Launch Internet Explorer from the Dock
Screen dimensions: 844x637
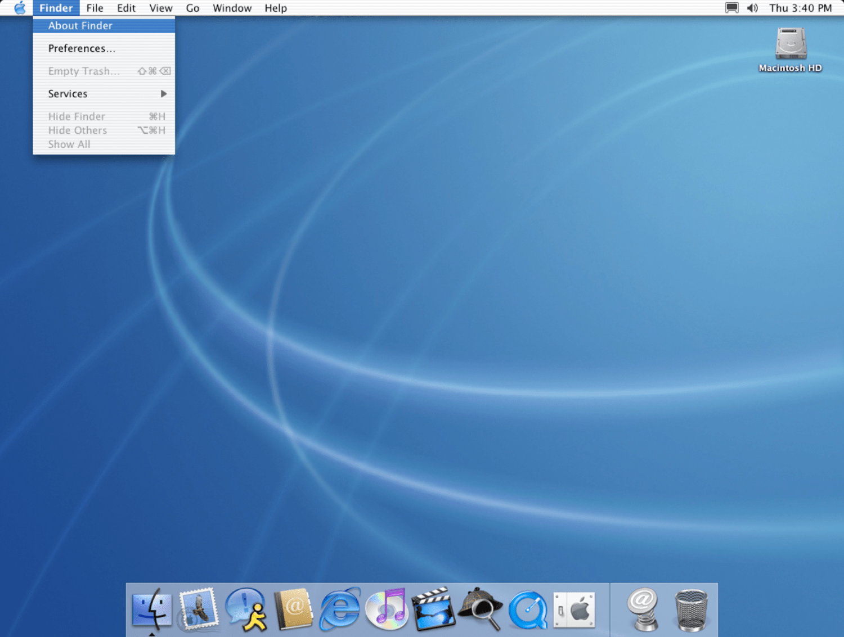[x=340, y=609]
